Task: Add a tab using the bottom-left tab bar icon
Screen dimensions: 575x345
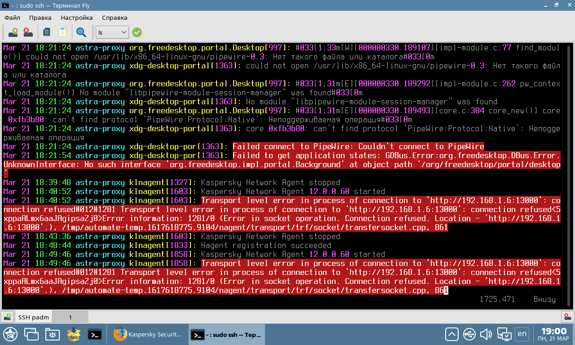Action: (7, 317)
